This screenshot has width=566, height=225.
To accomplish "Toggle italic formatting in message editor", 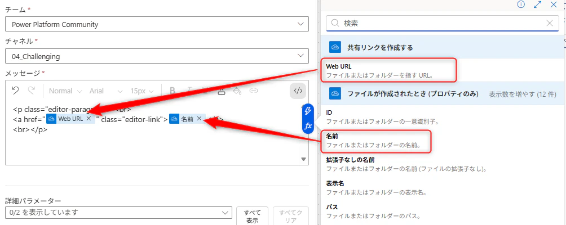I will [x=189, y=91].
